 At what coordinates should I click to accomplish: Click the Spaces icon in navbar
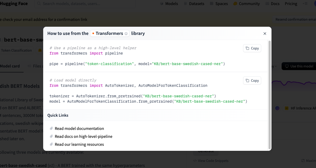pyautogui.click(x=212, y=4)
